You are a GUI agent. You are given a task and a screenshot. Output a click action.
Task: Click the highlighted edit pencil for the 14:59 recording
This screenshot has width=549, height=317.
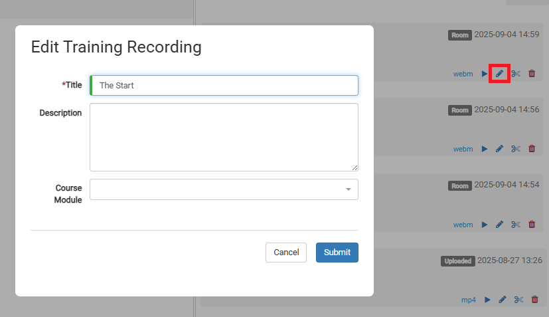pos(499,74)
